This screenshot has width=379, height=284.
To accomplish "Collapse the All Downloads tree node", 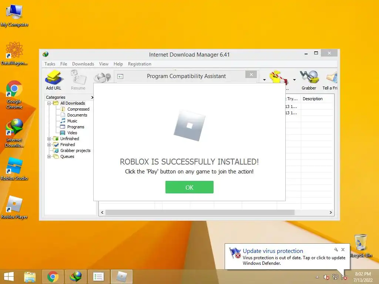I will pos(49,104).
